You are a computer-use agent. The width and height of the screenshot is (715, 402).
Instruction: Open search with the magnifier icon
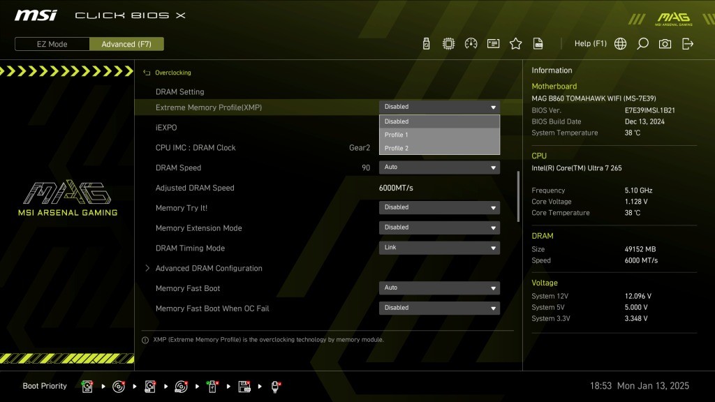pyautogui.click(x=642, y=44)
